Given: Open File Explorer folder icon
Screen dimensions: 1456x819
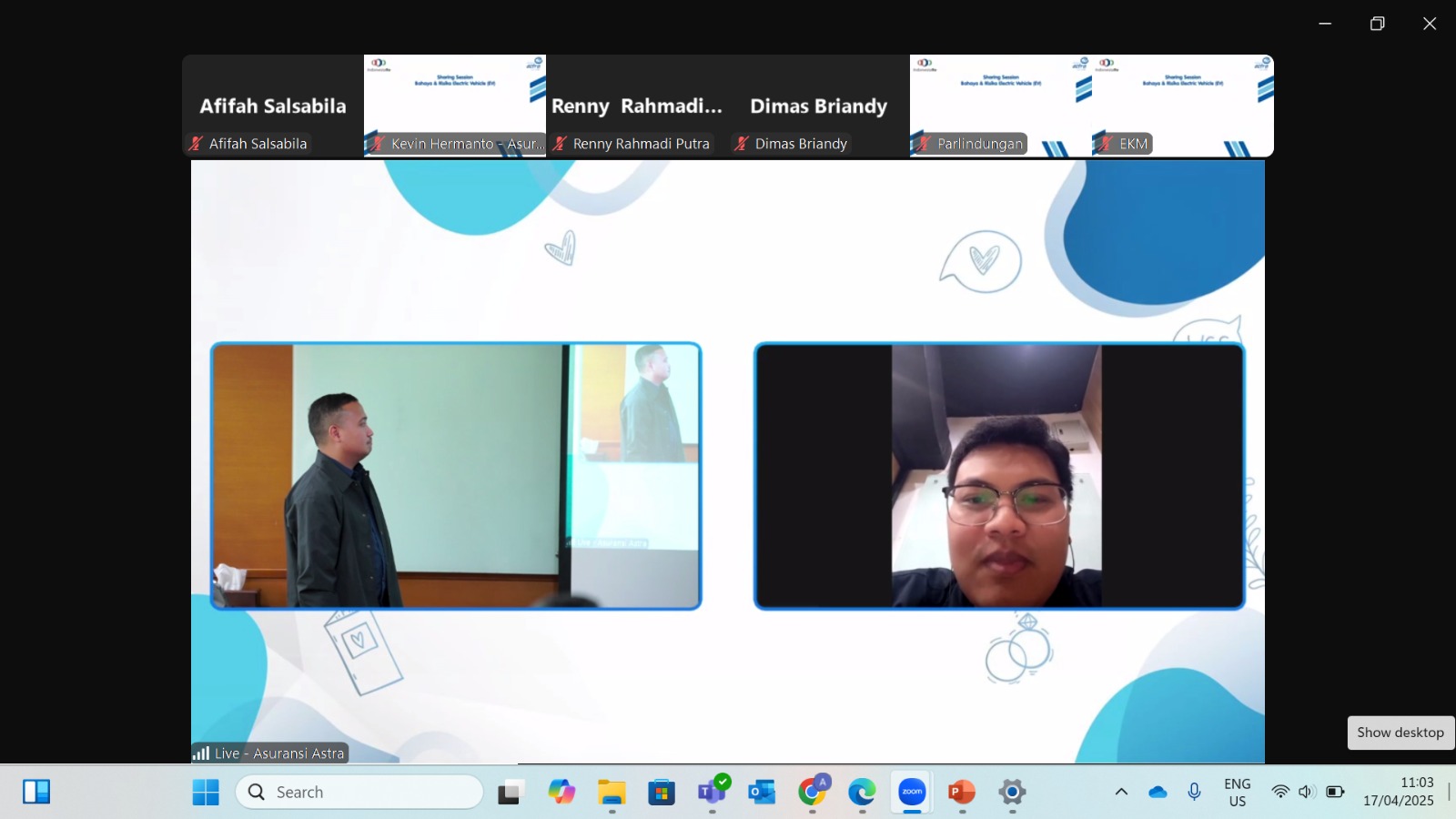Looking at the screenshot, I should [612, 792].
